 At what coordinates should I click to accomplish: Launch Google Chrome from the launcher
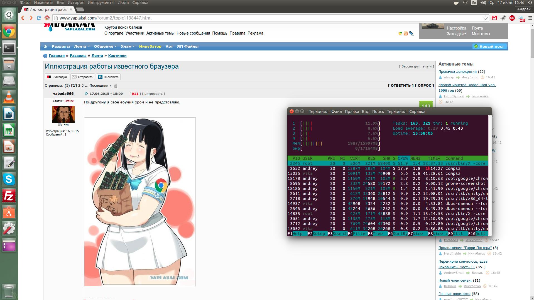9,32
